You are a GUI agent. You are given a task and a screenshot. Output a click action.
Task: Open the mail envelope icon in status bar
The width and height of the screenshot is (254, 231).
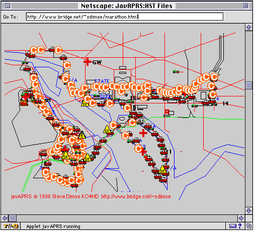[232, 226]
